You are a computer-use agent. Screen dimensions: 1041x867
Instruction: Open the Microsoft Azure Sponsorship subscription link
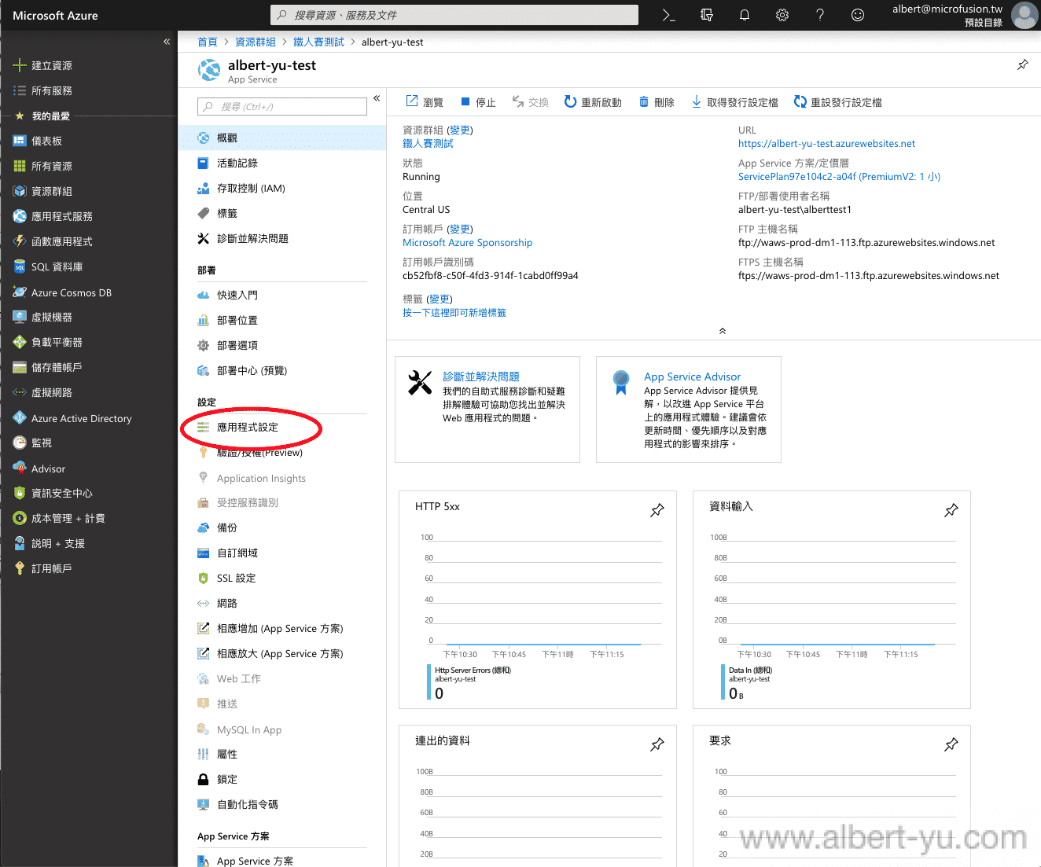click(467, 243)
